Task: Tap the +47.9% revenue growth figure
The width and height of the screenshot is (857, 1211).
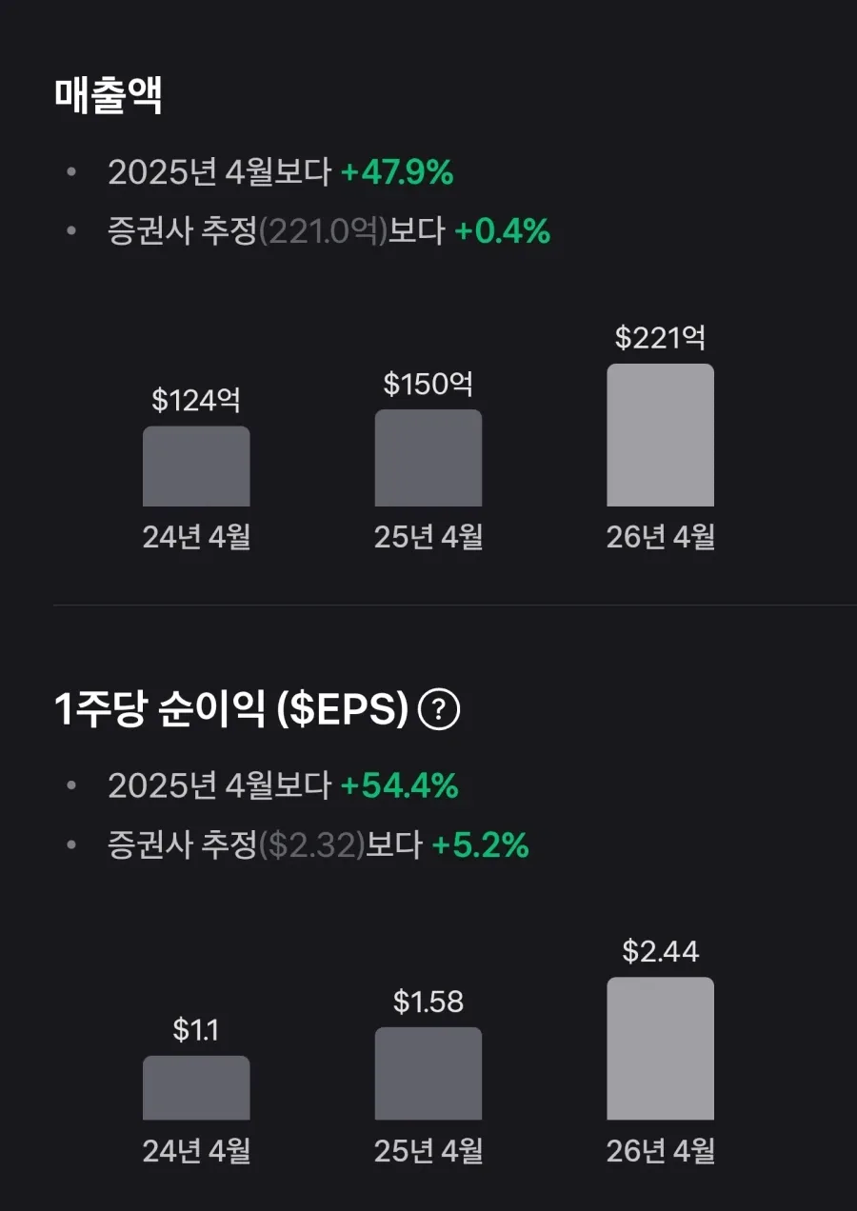Action: tap(397, 172)
